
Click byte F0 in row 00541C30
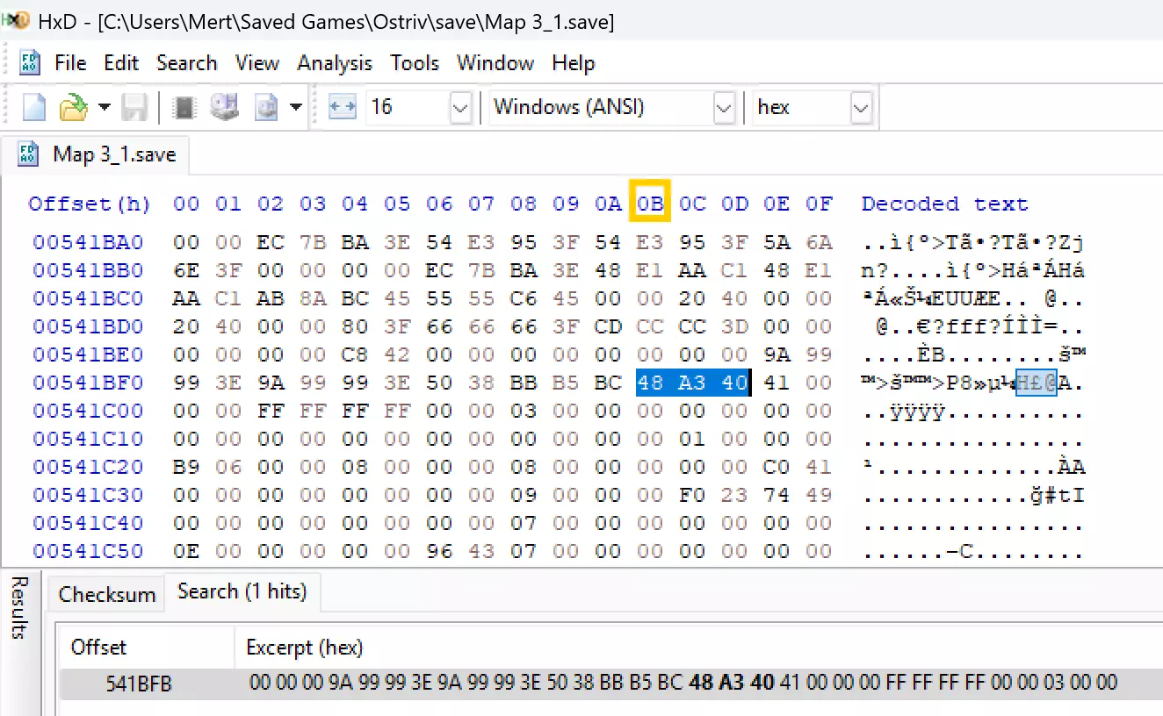(x=692, y=495)
